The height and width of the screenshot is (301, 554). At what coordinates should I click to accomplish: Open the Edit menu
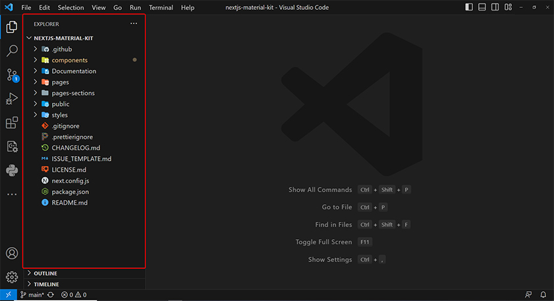click(44, 7)
